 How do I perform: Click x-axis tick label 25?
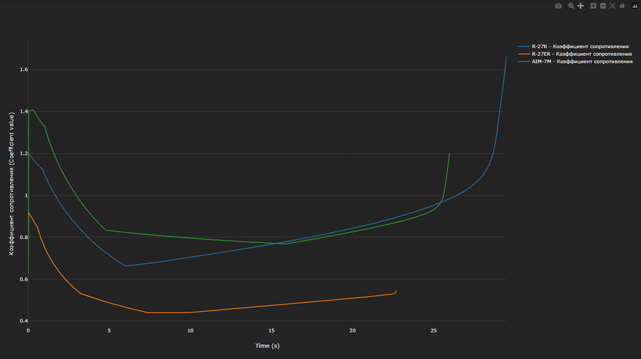pos(434,331)
